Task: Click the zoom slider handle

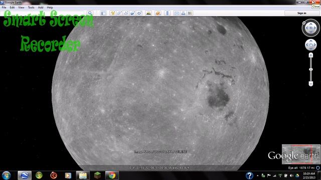Action: pos(311,69)
